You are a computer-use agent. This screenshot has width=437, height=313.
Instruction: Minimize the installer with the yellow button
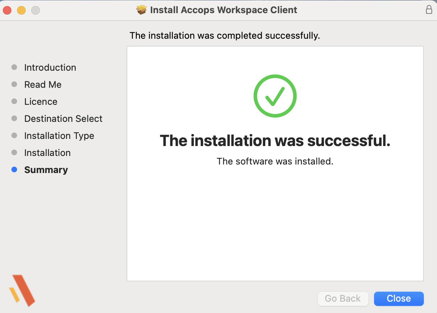tap(21, 10)
